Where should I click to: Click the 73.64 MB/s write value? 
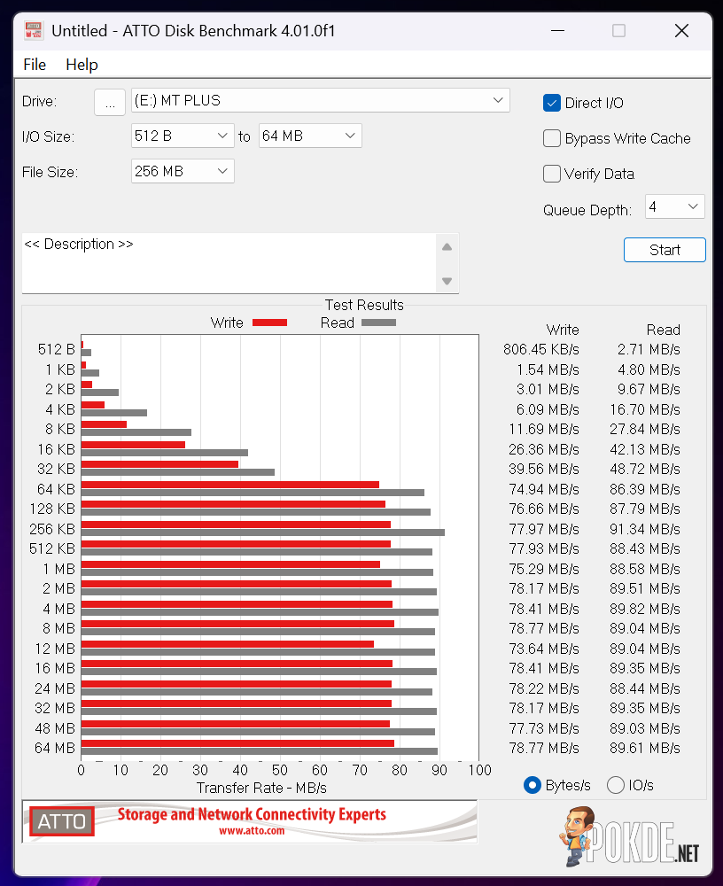pos(544,649)
